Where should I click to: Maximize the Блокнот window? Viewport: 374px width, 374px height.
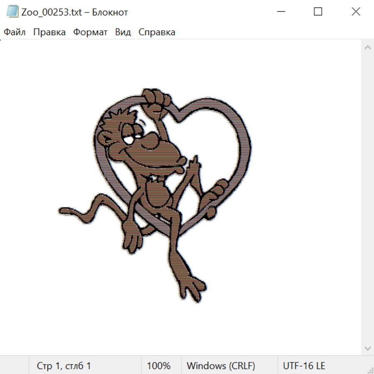click(318, 12)
